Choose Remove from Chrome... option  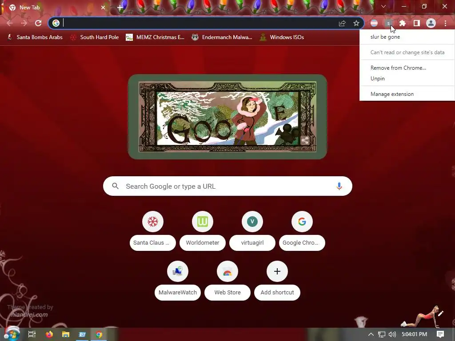[407, 68]
